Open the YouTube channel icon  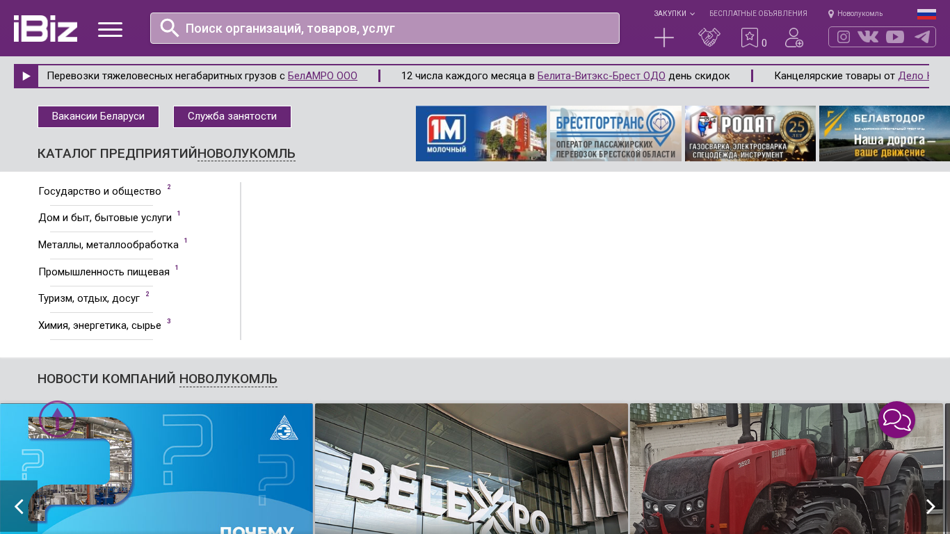click(x=895, y=37)
